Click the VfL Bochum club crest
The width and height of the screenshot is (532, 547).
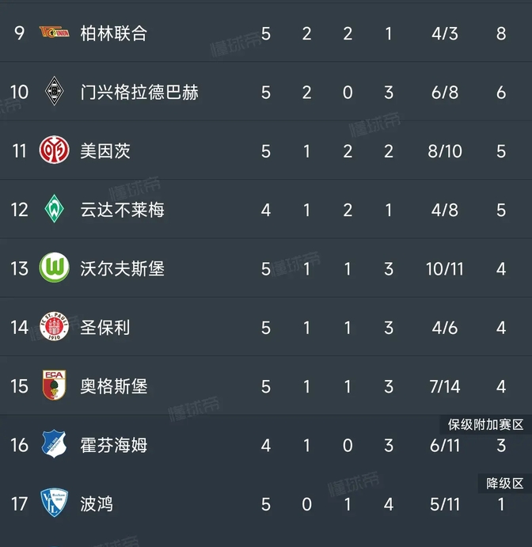coord(55,503)
